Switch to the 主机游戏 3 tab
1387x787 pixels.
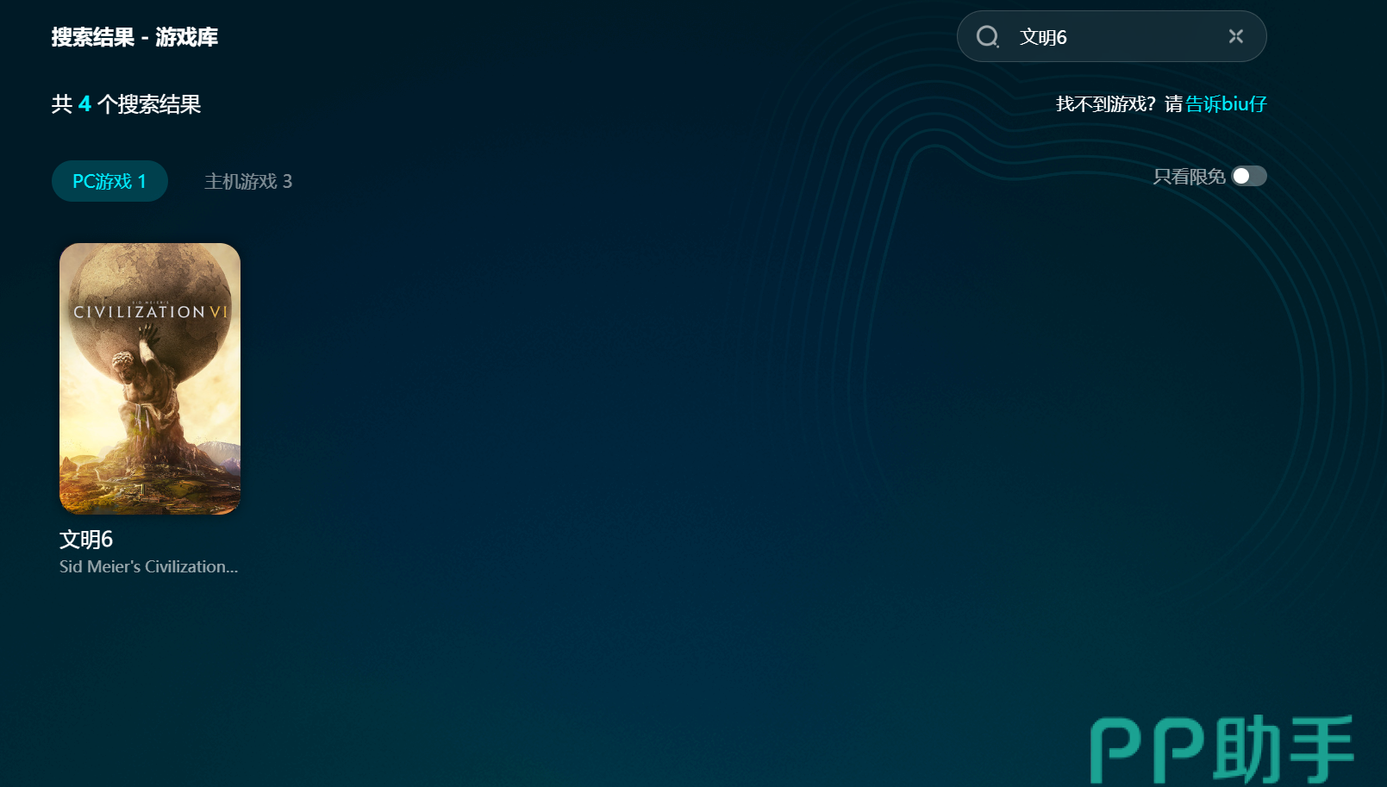pos(248,181)
